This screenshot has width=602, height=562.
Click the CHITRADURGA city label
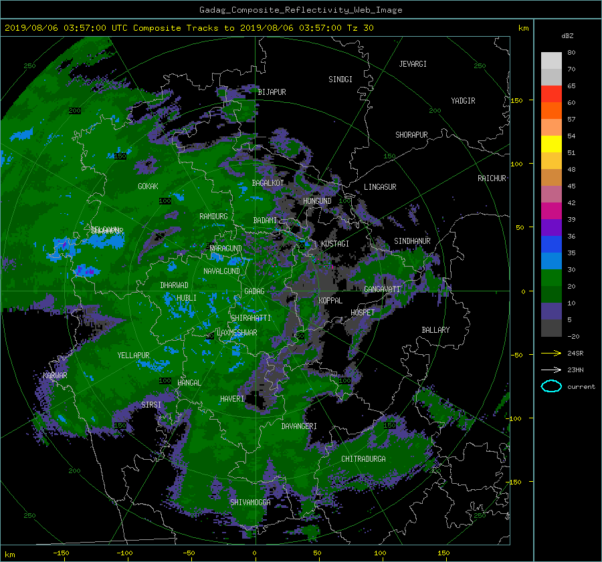363,459
